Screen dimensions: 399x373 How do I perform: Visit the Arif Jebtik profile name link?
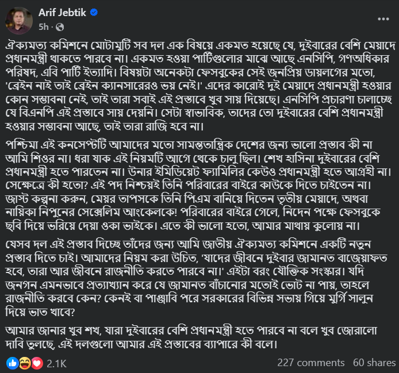coord(62,13)
